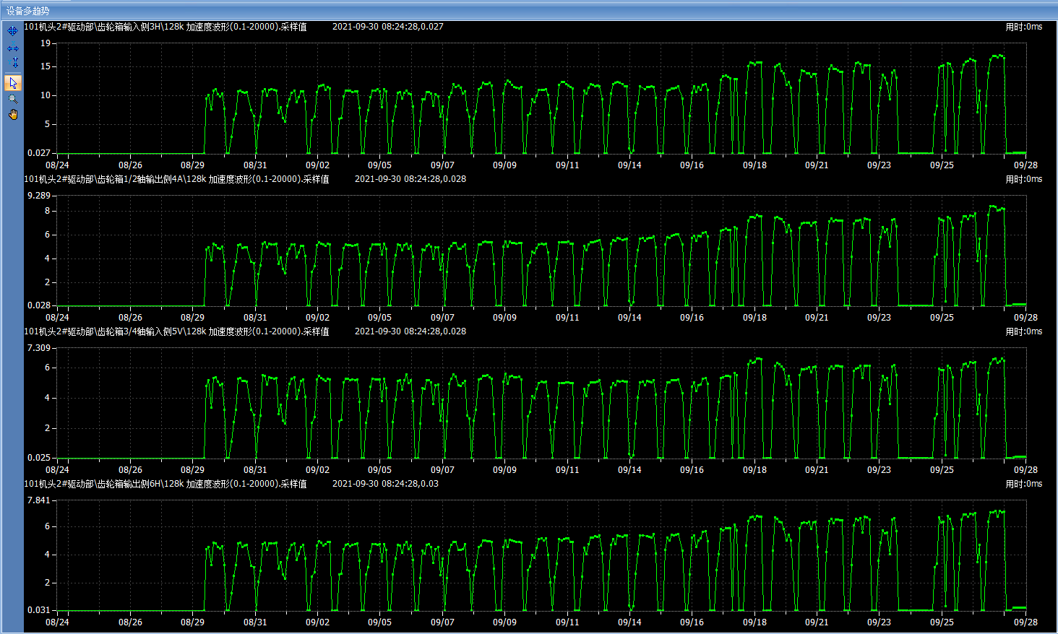The image size is (1058, 634).
Task: Click the 19 maximum Y-axis label on top chart
Action: point(46,43)
